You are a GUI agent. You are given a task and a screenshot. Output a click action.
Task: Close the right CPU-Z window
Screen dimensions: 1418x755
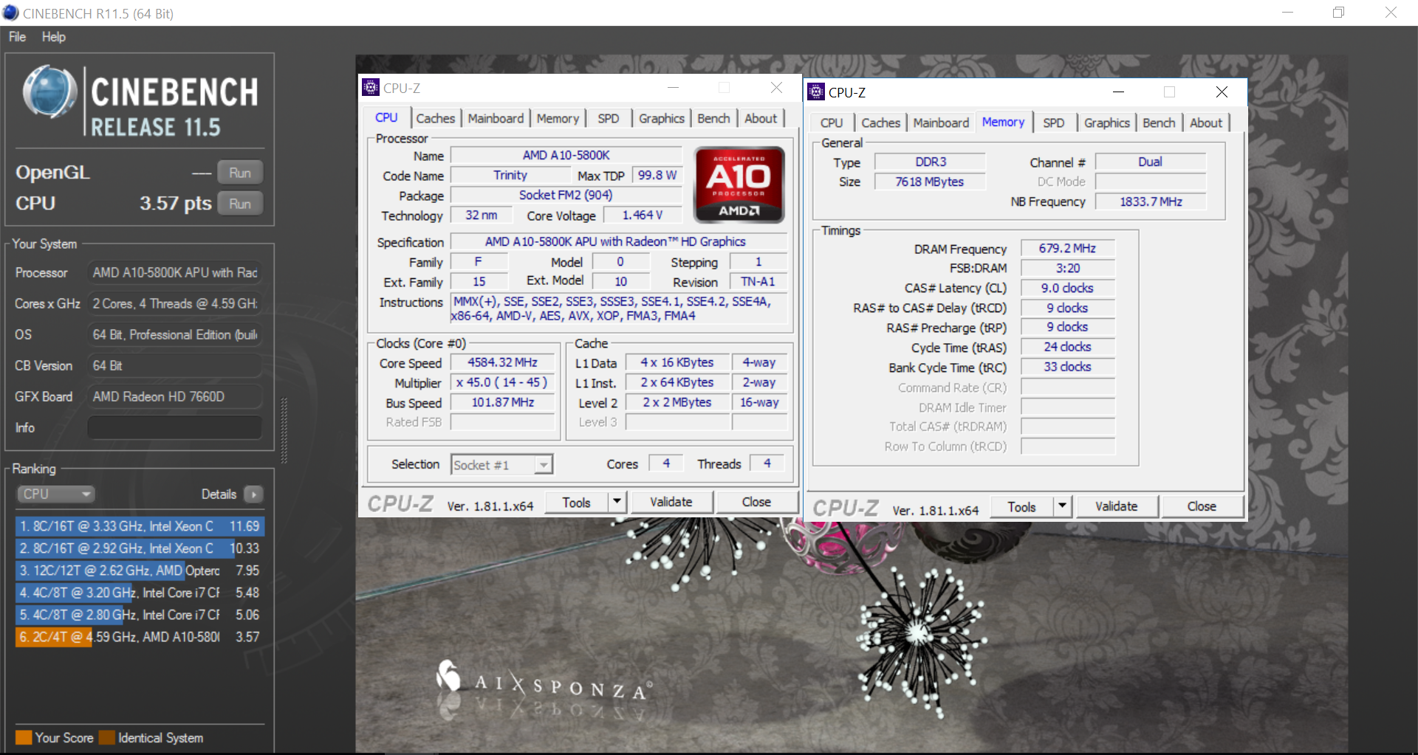[1222, 92]
